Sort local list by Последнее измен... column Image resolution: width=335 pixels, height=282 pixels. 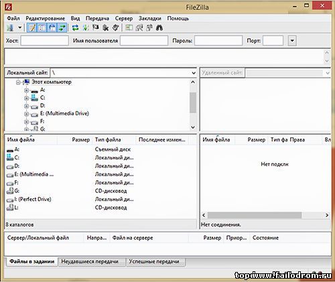(162, 140)
